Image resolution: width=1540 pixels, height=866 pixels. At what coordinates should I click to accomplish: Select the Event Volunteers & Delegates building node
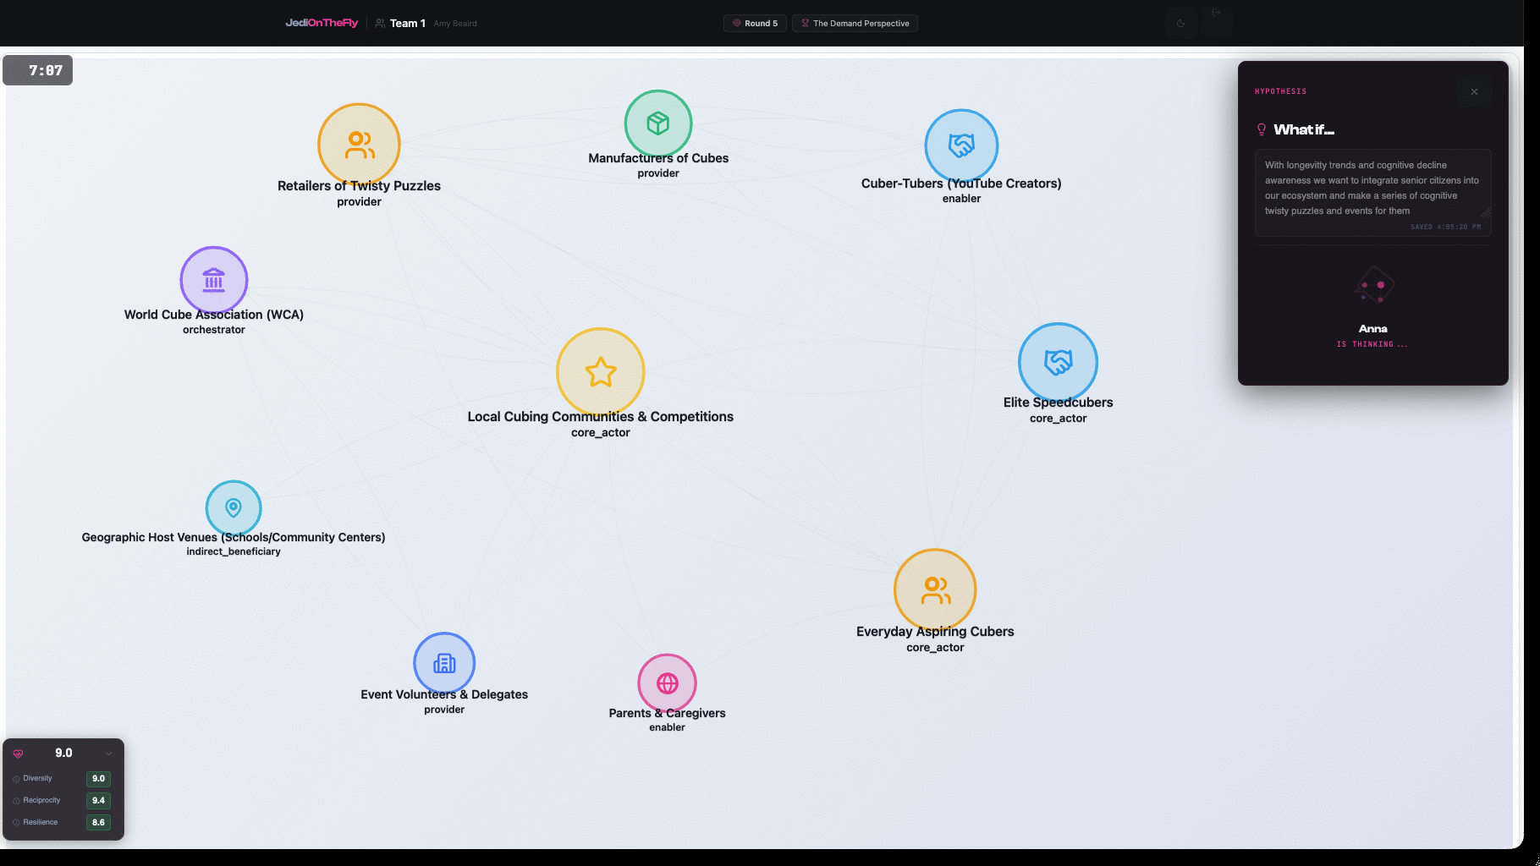444,663
